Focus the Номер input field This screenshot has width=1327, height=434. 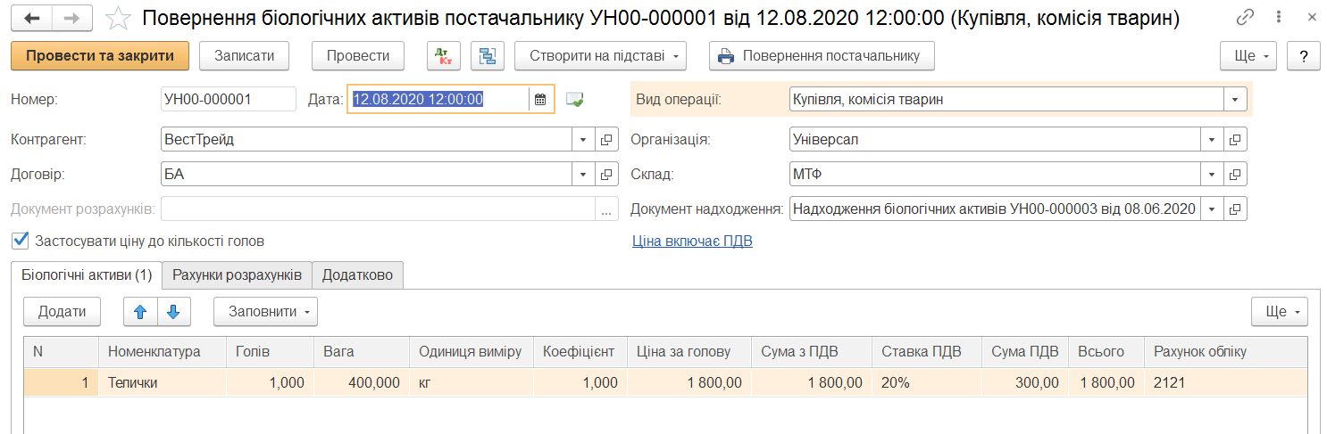(229, 99)
